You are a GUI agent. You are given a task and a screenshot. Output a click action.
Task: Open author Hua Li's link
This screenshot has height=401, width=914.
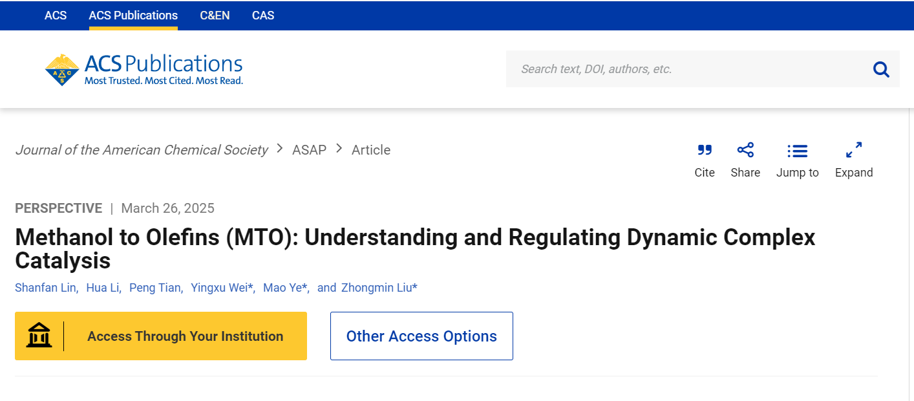[103, 288]
